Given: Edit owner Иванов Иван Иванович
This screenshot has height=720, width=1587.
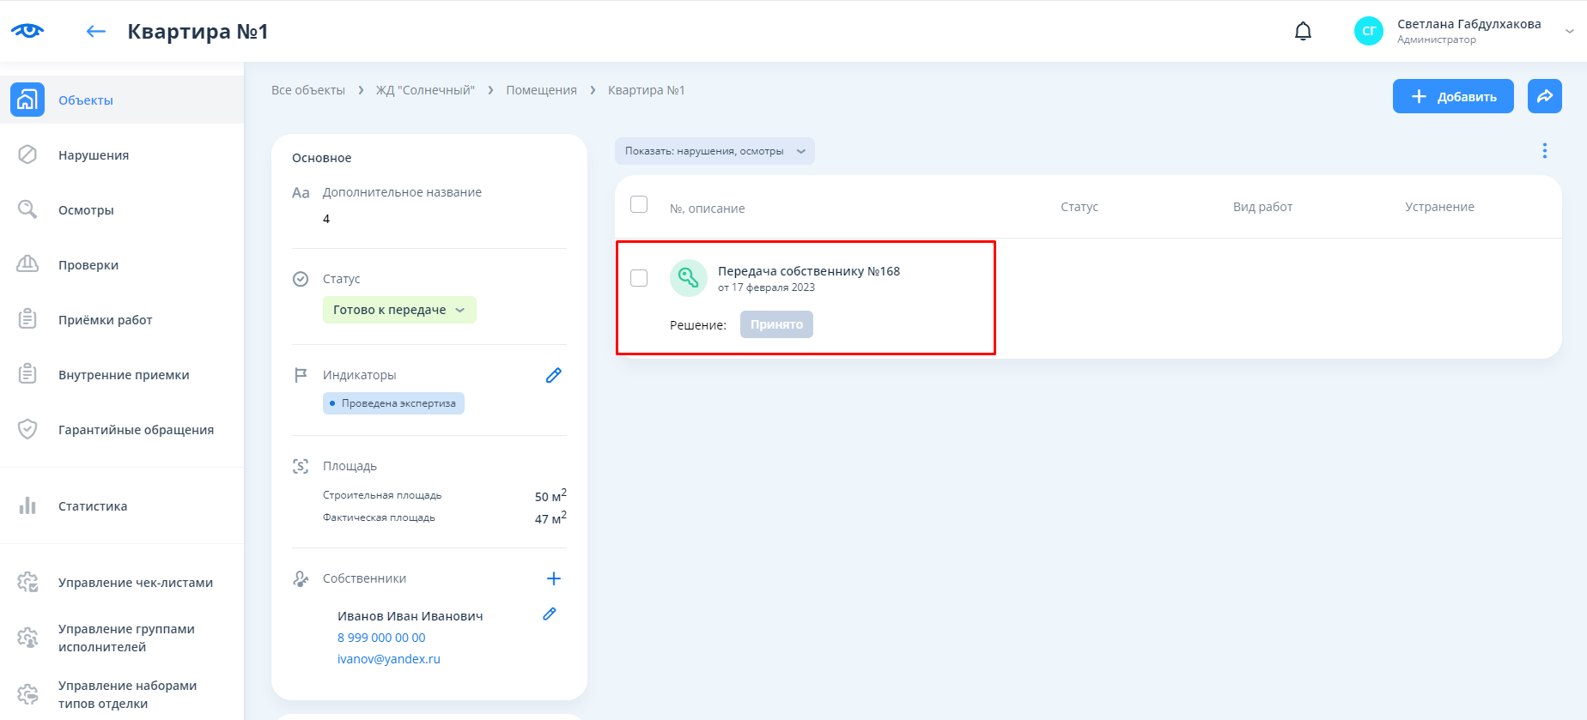Looking at the screenshot, I should [x=550, y=614].
